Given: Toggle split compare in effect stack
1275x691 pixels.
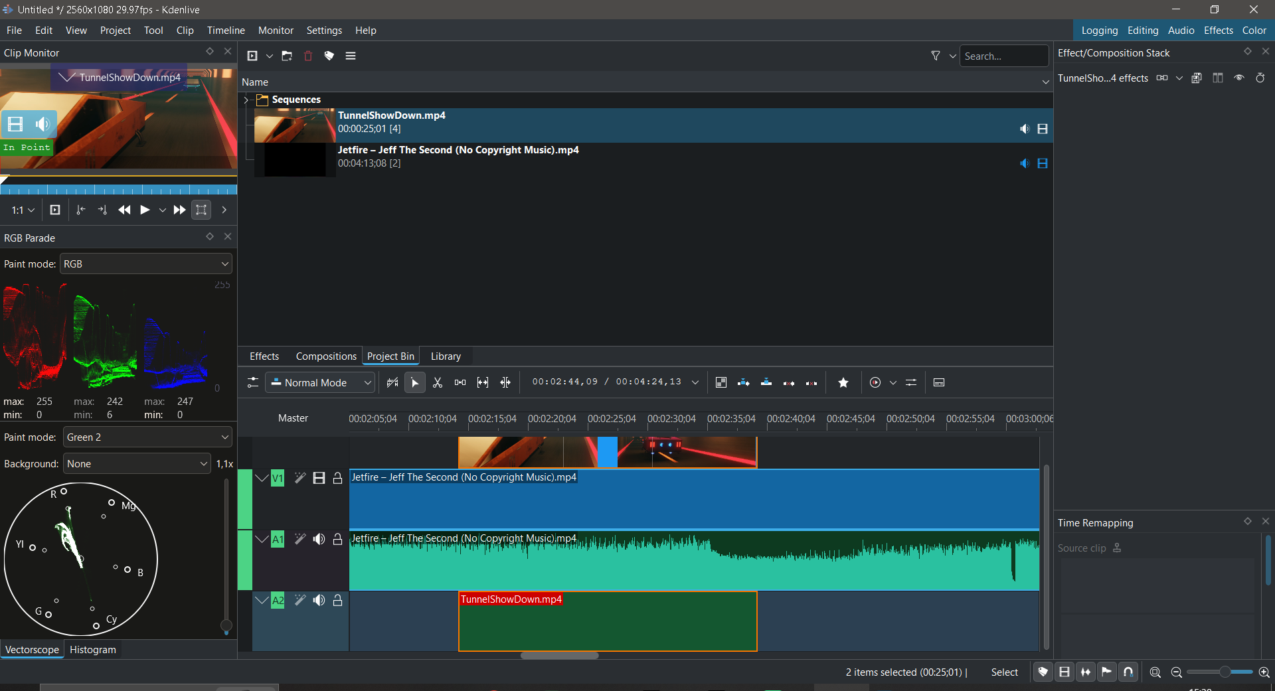Looking at the screenshot, I should point(1218,78).
